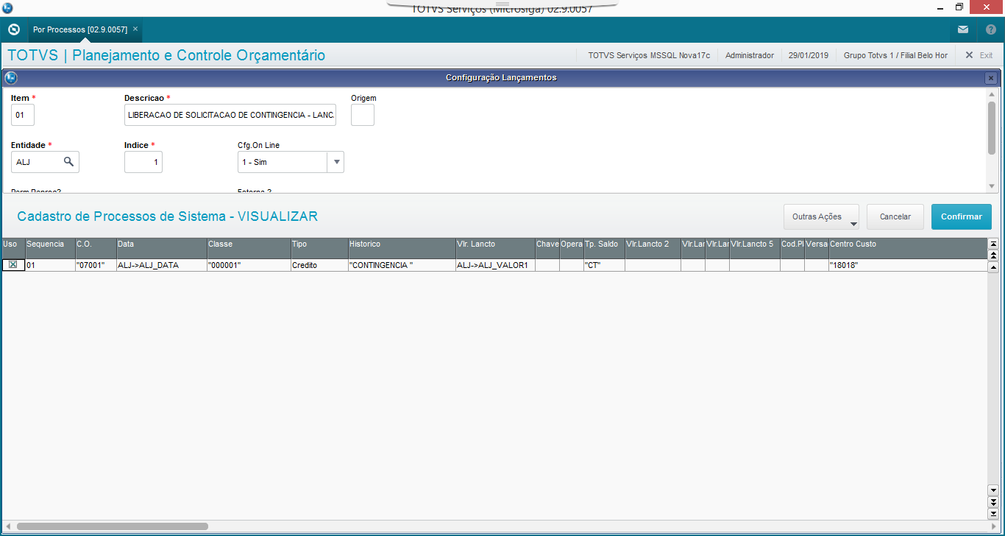Screen dimensions: 1005x536
Task: Close the Configuração Lançamentos dialog with its X
Action: [x=991, y=78]
